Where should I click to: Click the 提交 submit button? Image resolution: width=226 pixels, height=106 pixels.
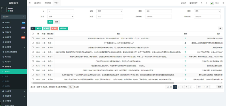pos(50,22)
